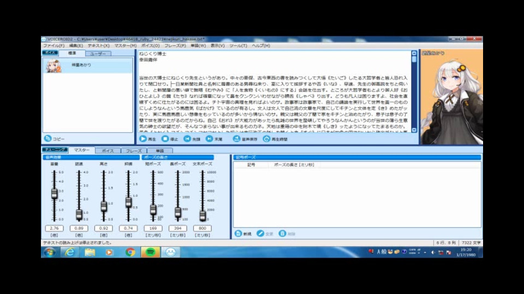Stop reading with the 停止 button
The image size is (524, 294).
click(x=169, y=139)
